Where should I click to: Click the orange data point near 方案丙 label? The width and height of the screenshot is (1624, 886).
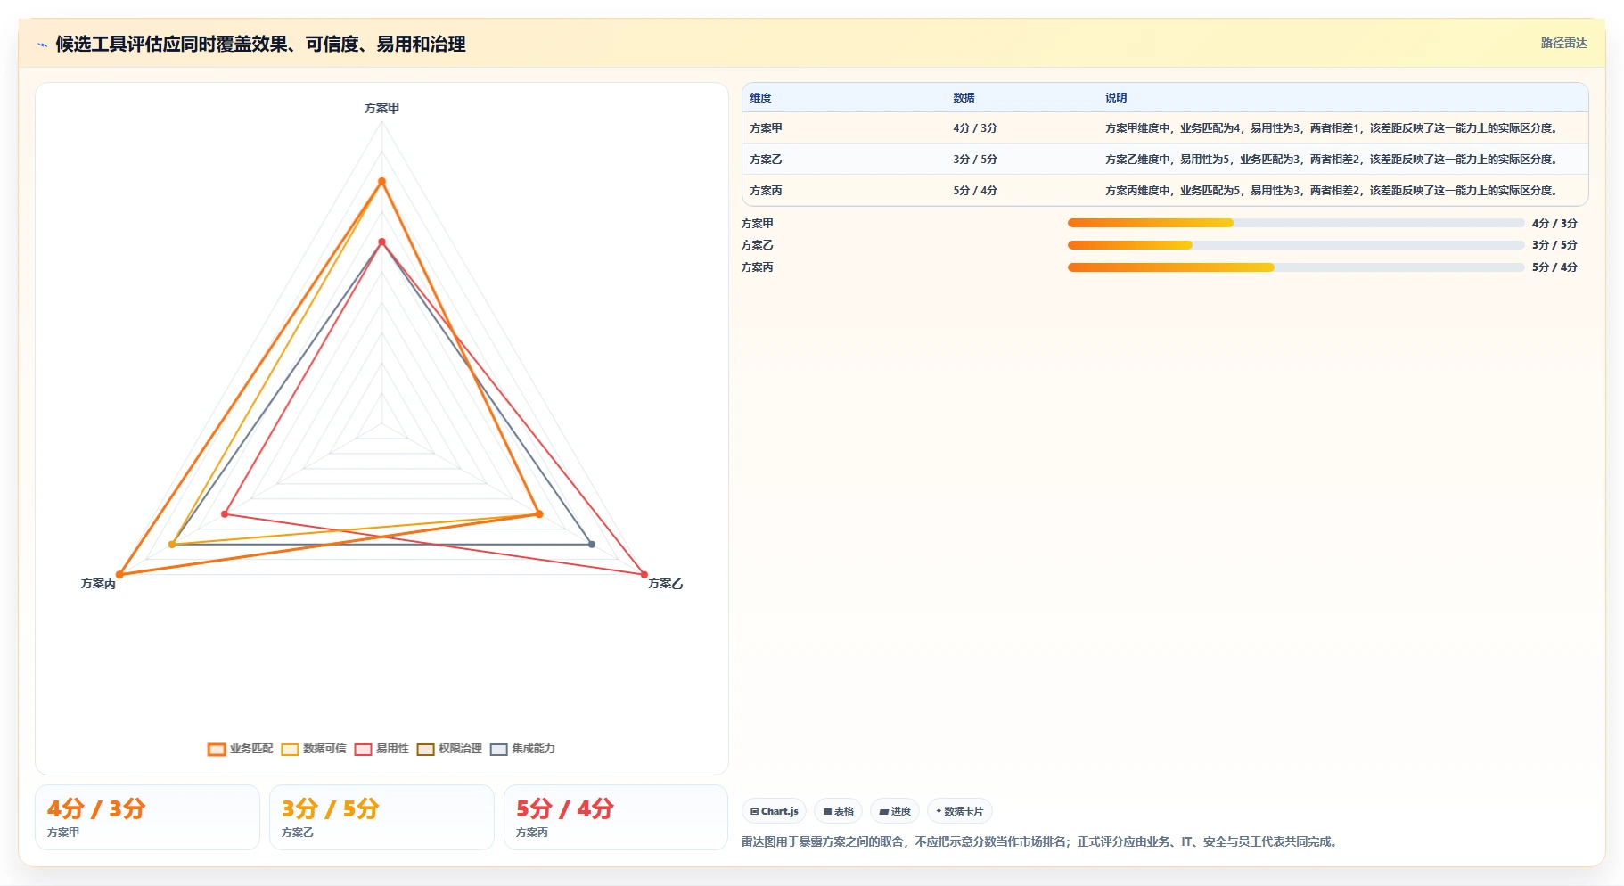(x=120, y=574)
